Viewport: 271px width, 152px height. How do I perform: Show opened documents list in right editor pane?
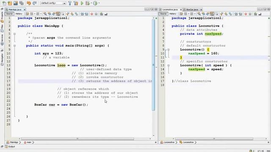[x=265, y=9]
